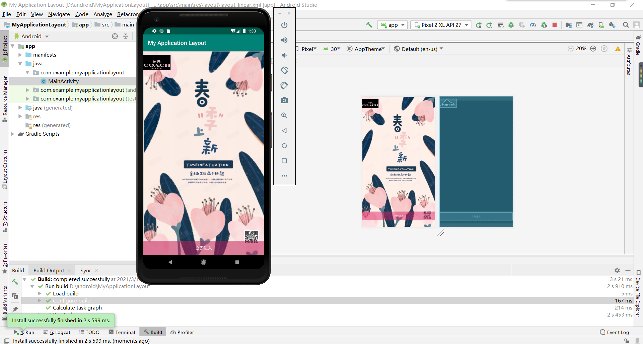Image resolution: width=643 pixels, height=344 pixels.
Task: Open the File menu
Action: click(7, 14)
